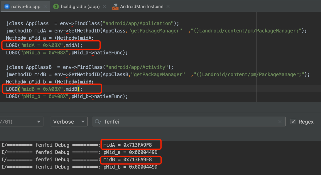Close the AndroidManifest.xml tab

pyautogui.click(x=169, y=7)
